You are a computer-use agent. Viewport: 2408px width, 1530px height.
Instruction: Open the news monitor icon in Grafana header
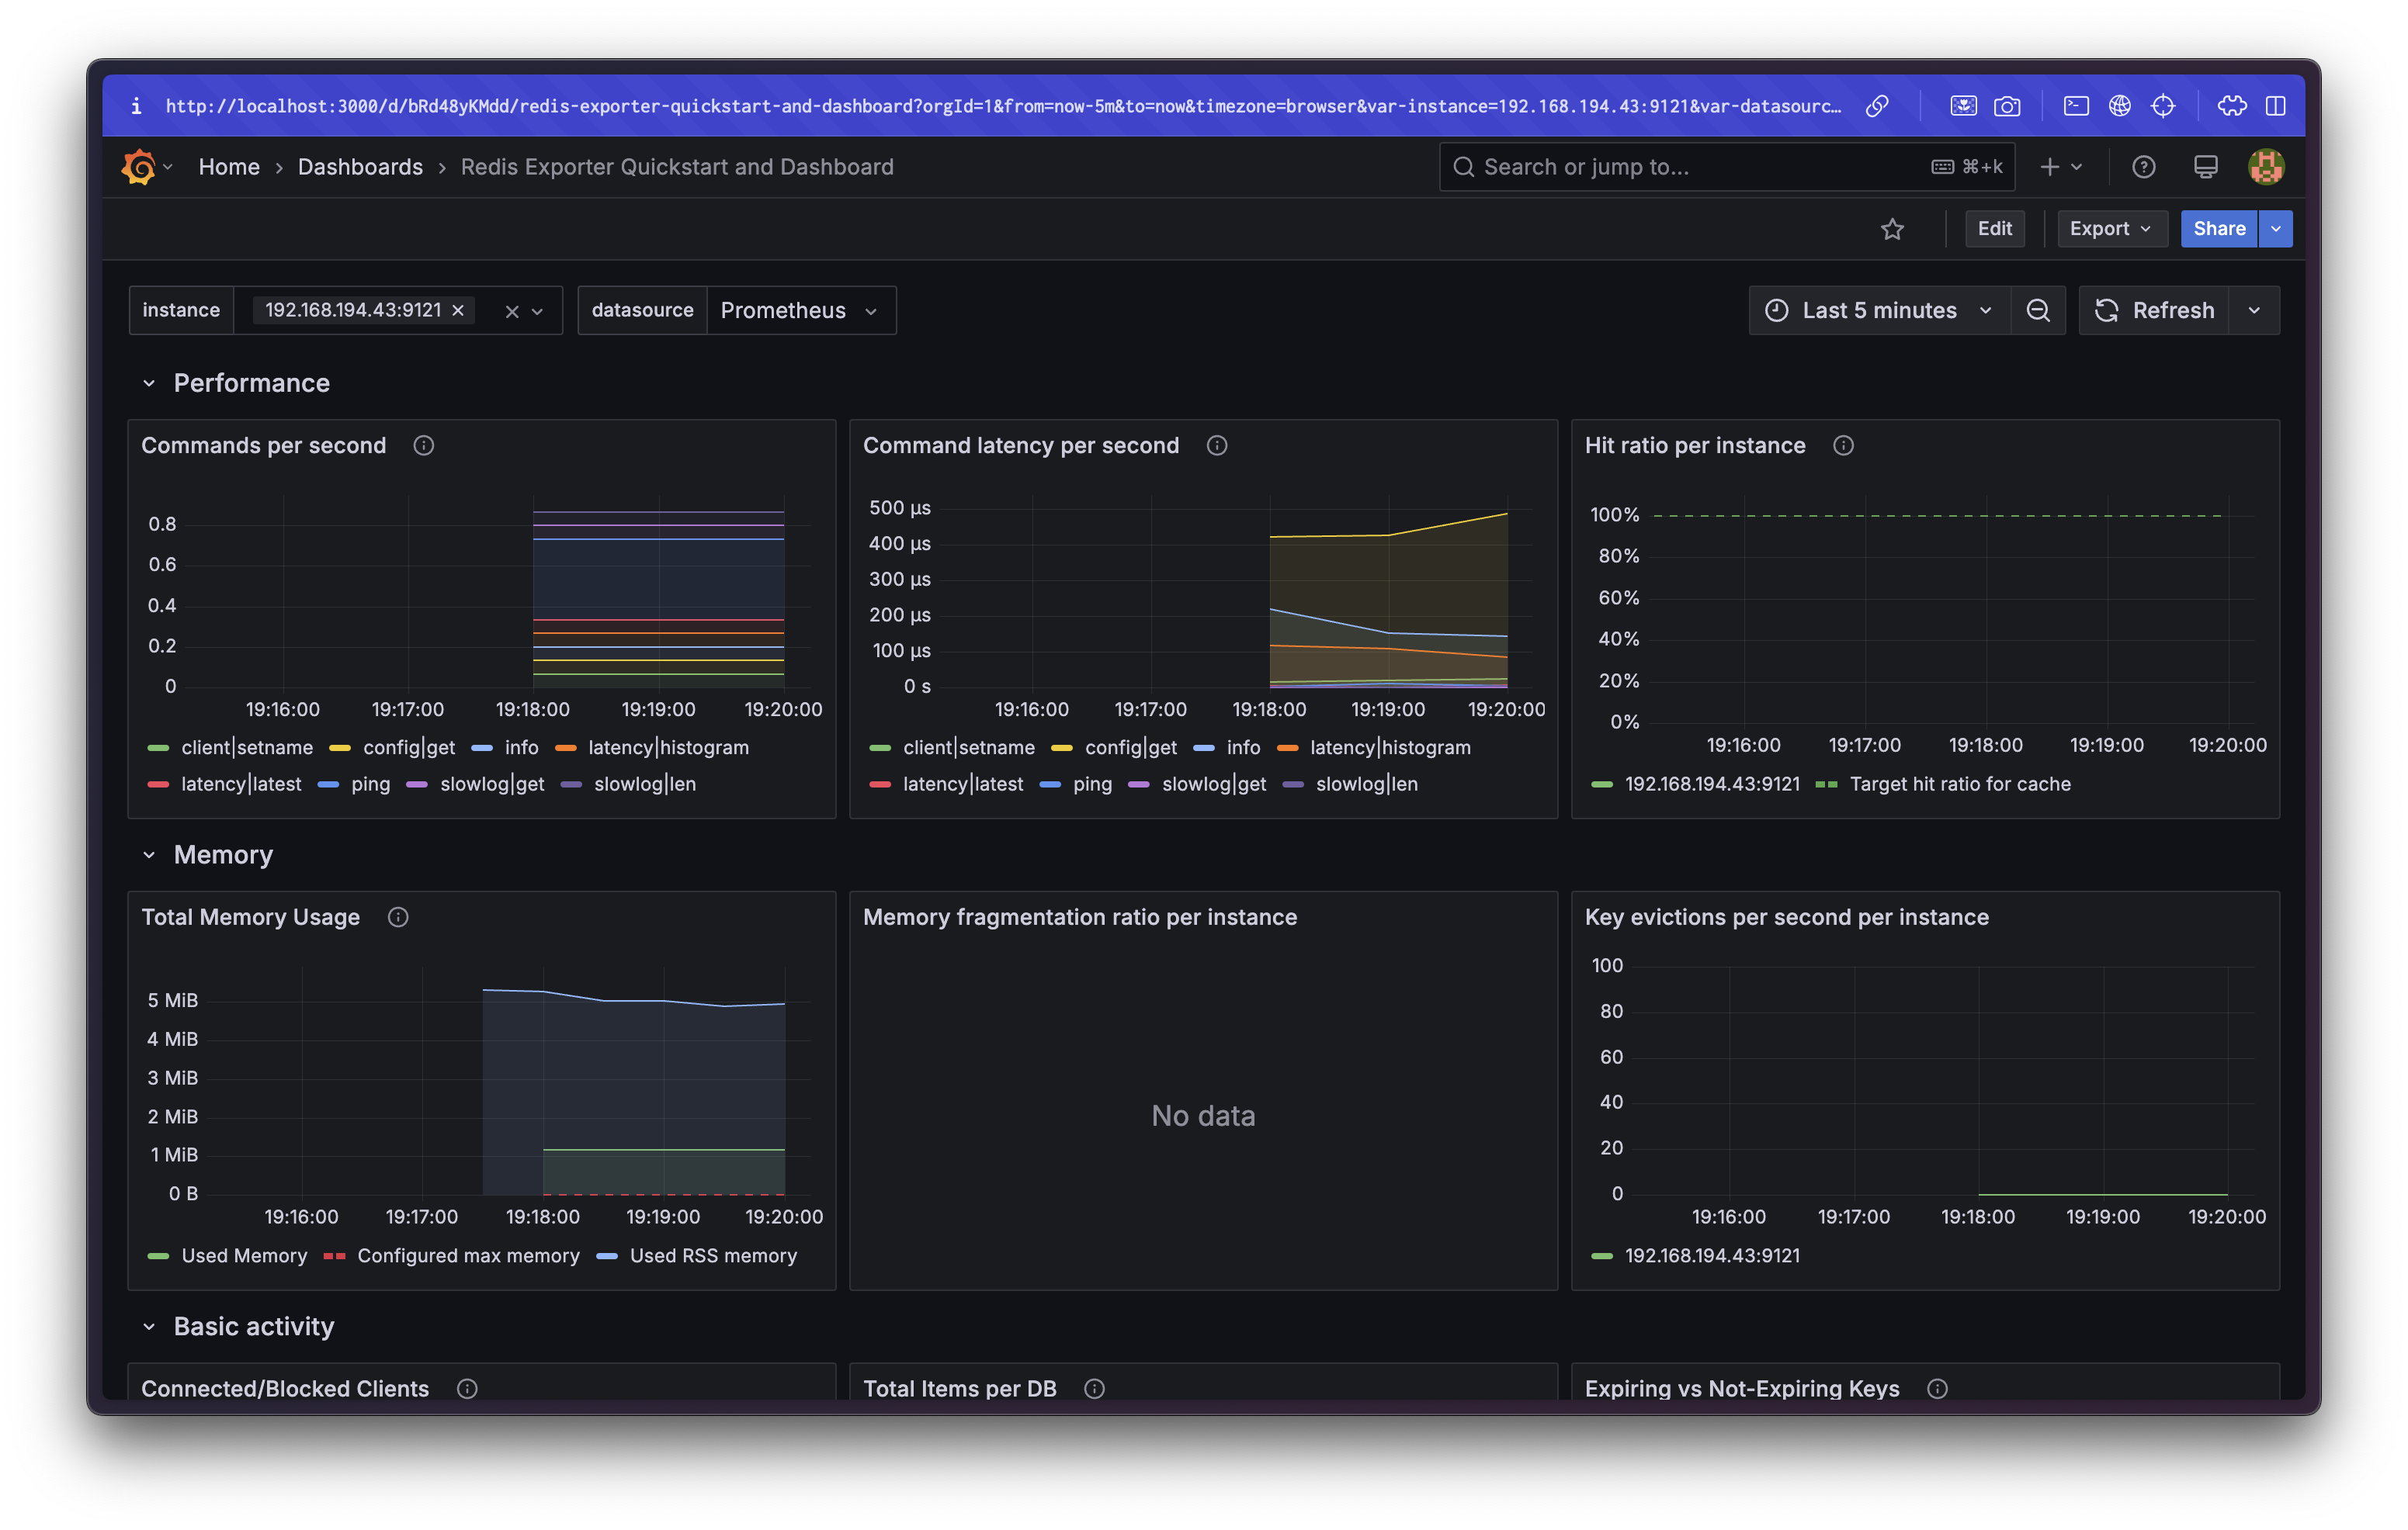click(x=2205, y=167)
